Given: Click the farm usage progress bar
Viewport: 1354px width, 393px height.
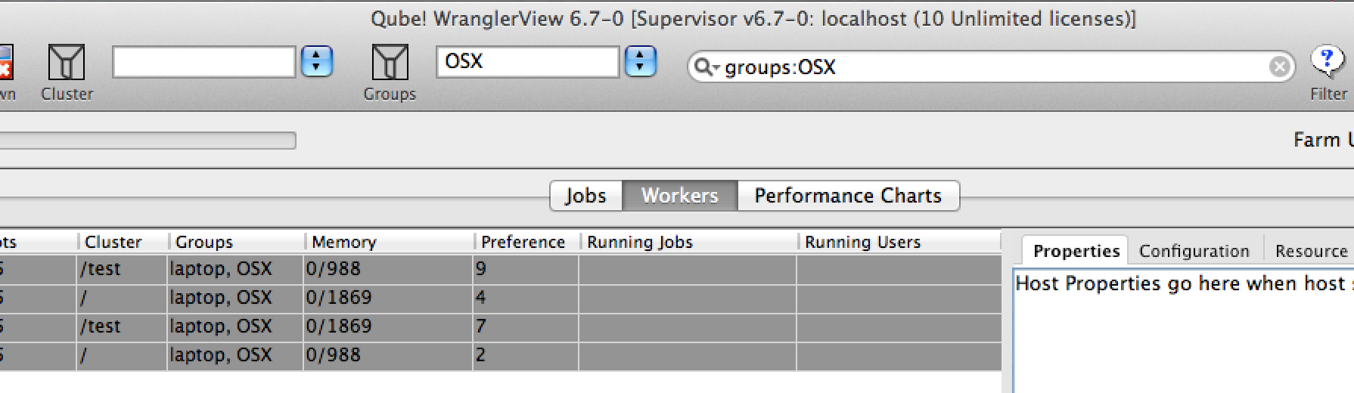Looking at the screenshot, I should click(x=148, y=141).
